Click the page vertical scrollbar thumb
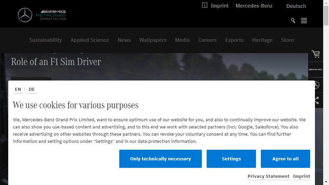 (x=326, y=16)
